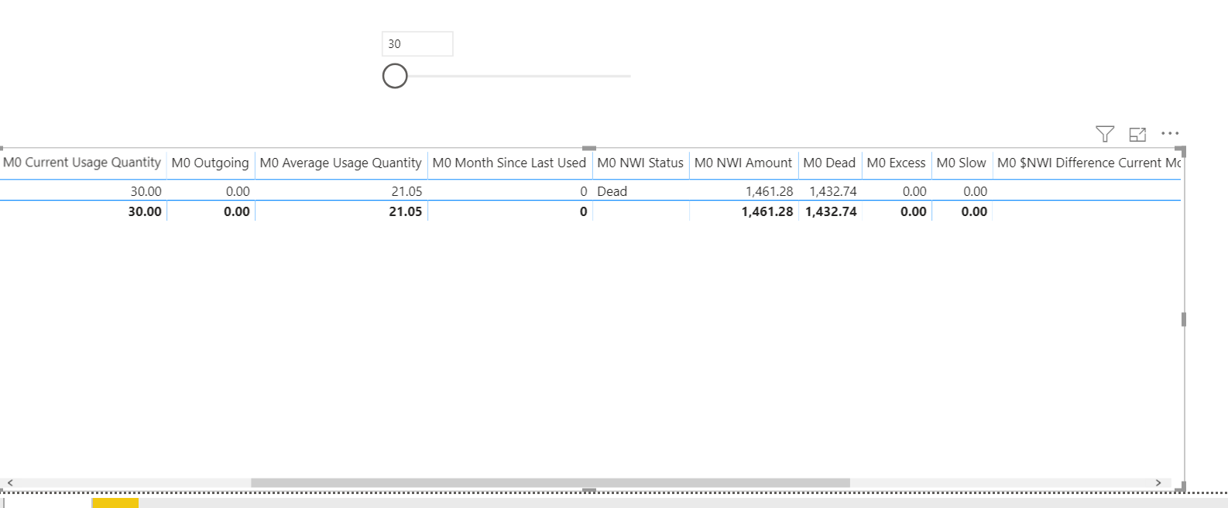Sort by M0 Average Usage Quantity header
The image size is (1228, 508).
point(341,163)
